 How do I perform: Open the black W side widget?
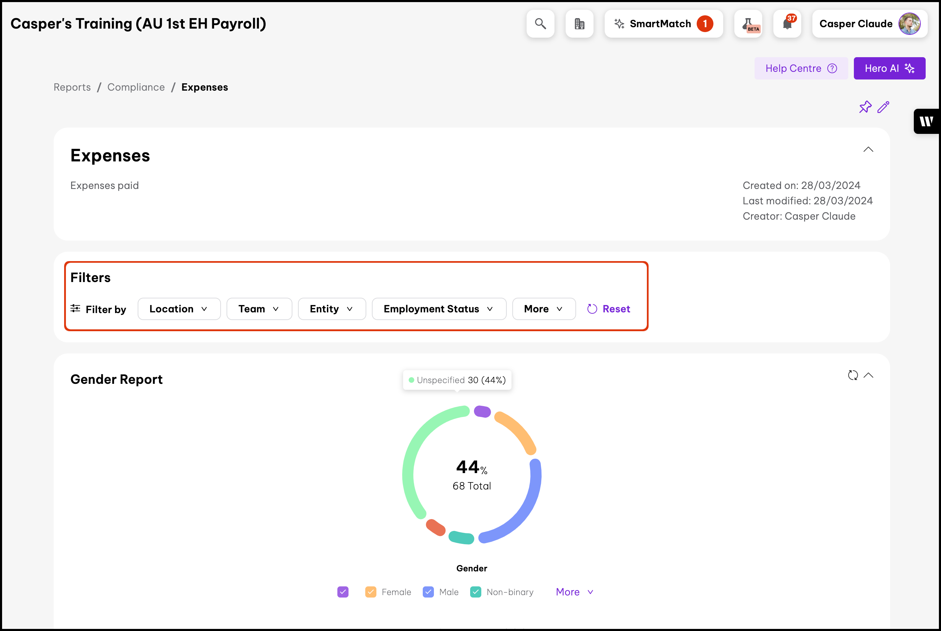(x=926, y=121)
